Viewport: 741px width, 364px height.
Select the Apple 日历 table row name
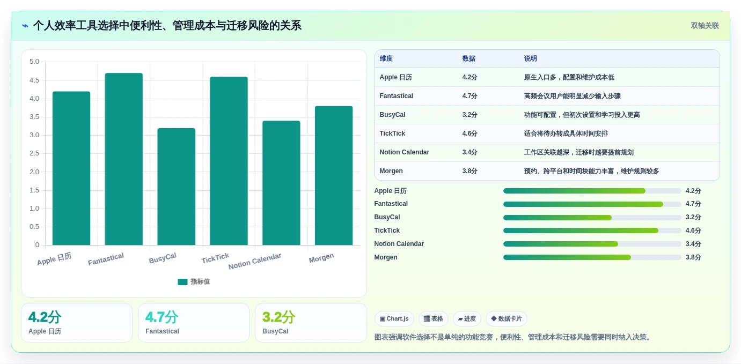(396, 77)
